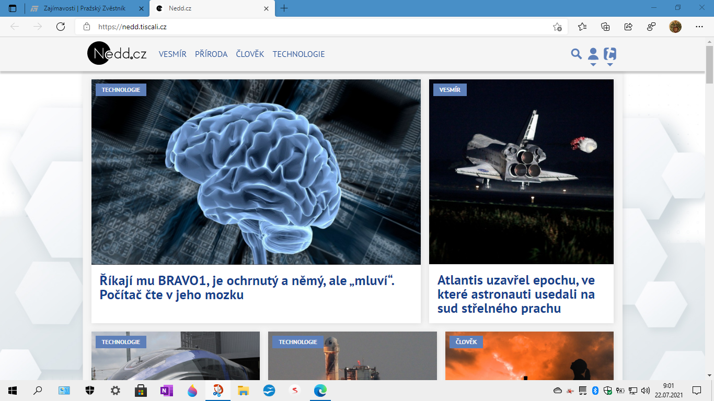Select VESMÍR in the navigation menu

pyautogui.click(x=172, y=54)
